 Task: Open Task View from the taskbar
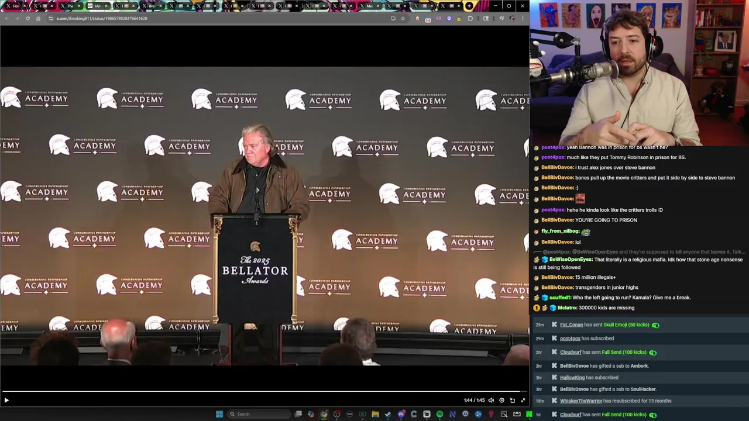click(298, 414)
